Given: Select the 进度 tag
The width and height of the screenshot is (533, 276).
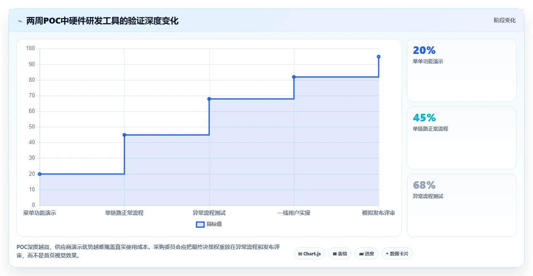Looking at the screenshot, I should 366,254.
